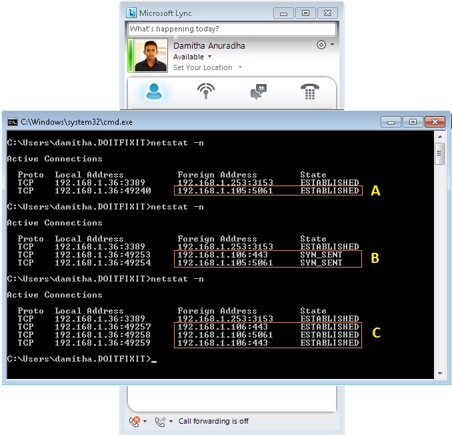Click the SYN_SENT state for 192.168.1.105:5061
Viewport: 452px width, 435px height.
[x=321, y=262]
